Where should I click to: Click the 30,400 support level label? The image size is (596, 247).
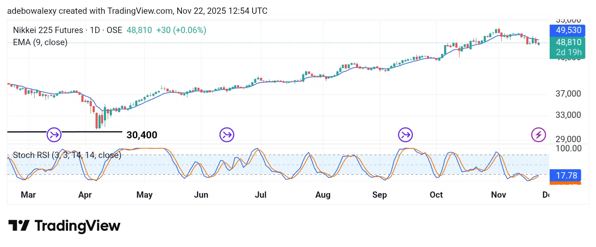pyautogui.click(x=142, y=135)
